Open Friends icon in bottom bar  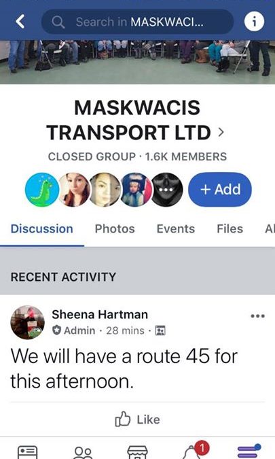83,452
